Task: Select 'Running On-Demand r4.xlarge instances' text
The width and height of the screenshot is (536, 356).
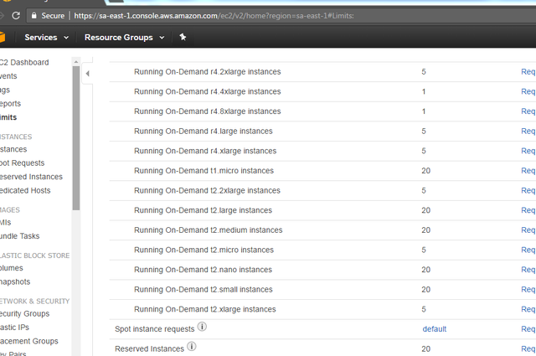Action: [205, 151]
